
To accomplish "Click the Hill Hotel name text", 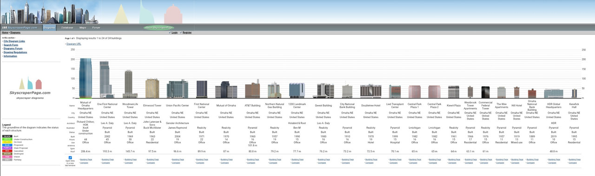I will (x=516, y=106).
